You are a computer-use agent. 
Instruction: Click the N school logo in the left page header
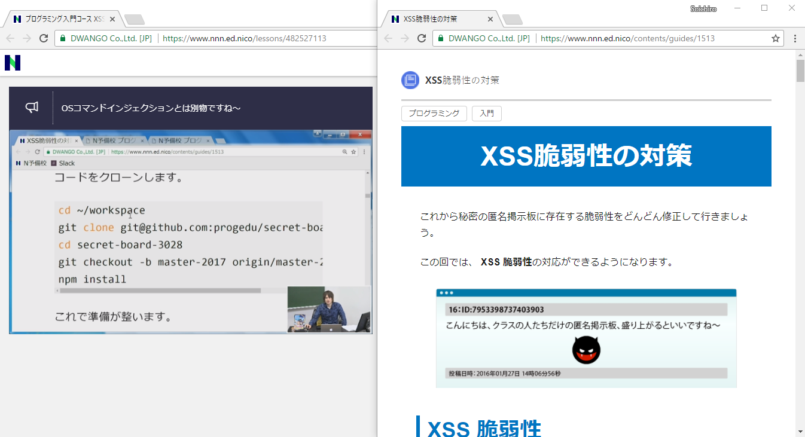[x=13, y=62]
